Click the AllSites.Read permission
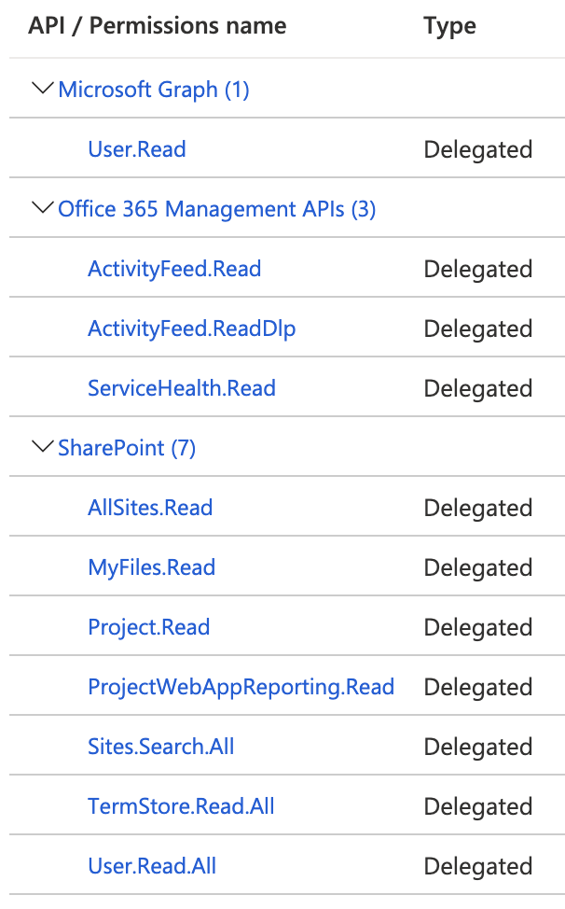 [150, 508]
